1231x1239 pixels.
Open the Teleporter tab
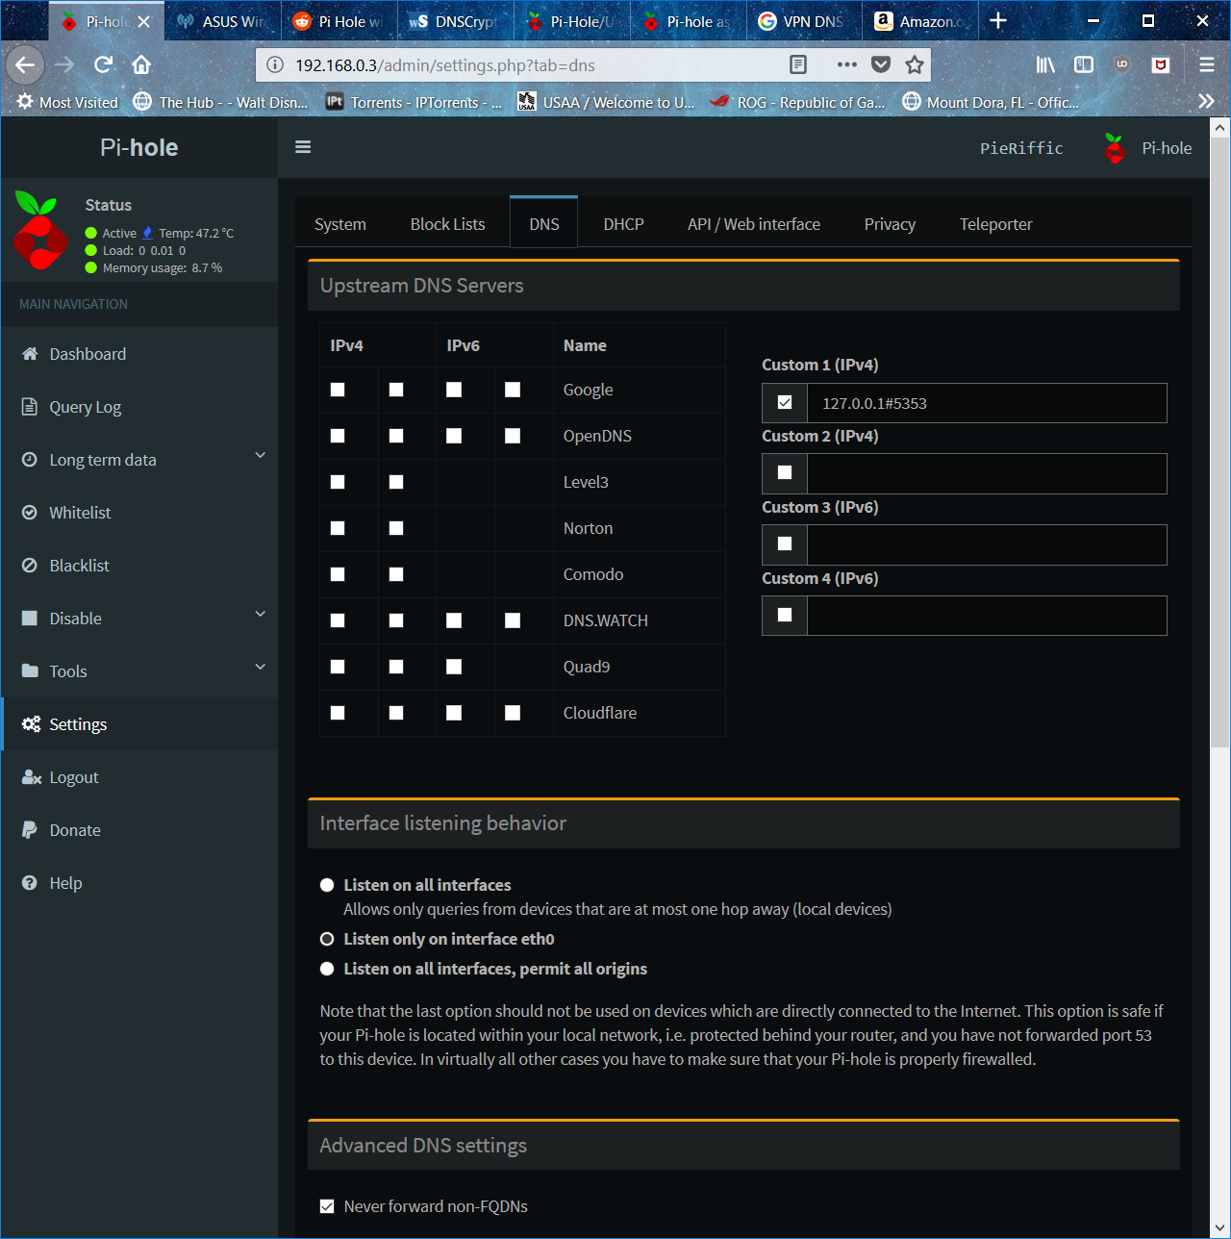coord(995,224)
